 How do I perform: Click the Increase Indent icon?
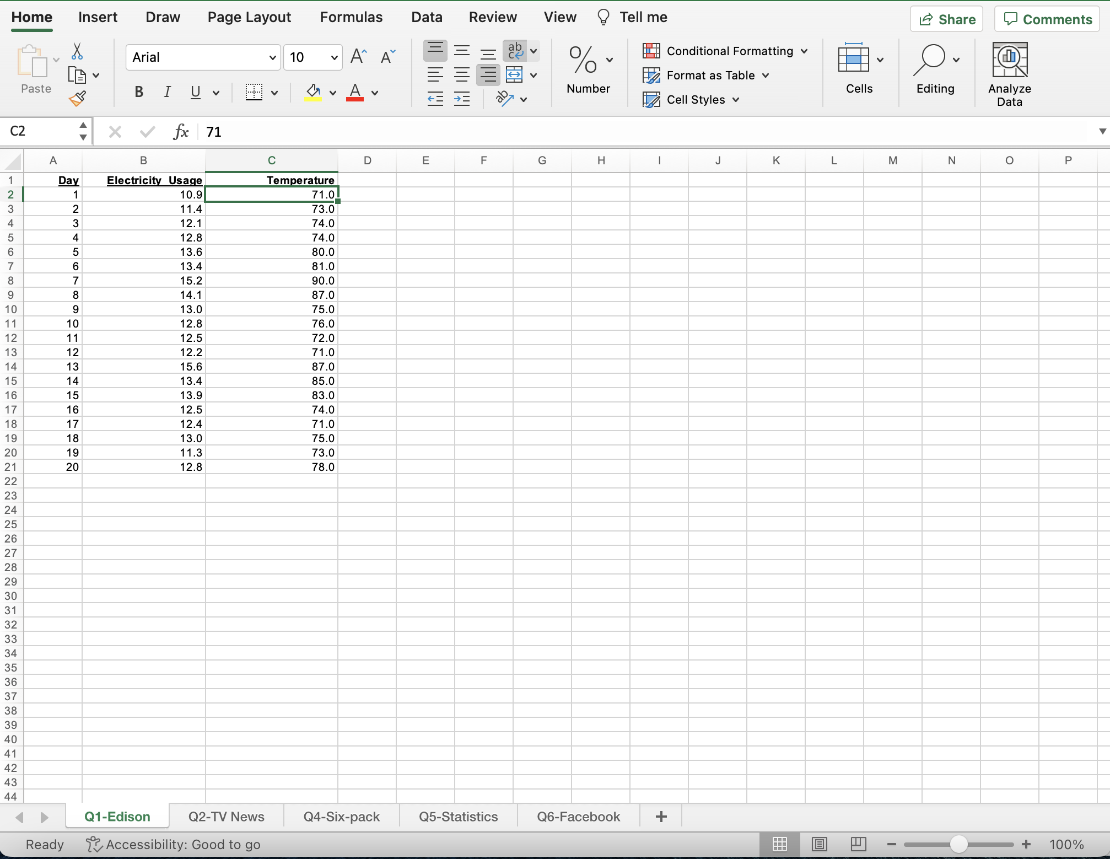pyautogui.click(x=462, y=99)
